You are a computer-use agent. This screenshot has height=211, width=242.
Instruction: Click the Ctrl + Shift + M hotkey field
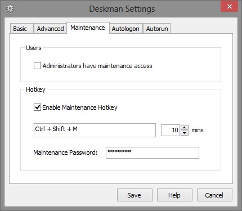pos(95,130)
